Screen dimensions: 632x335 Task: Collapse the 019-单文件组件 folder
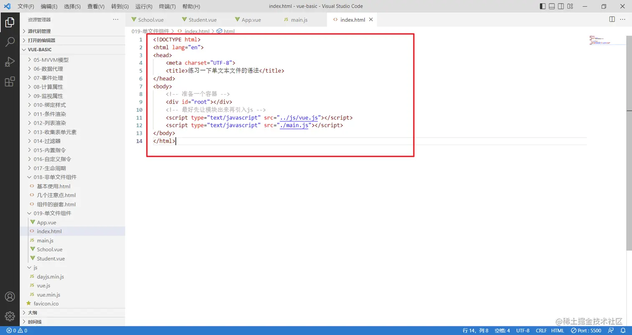[x=73, y=213]
